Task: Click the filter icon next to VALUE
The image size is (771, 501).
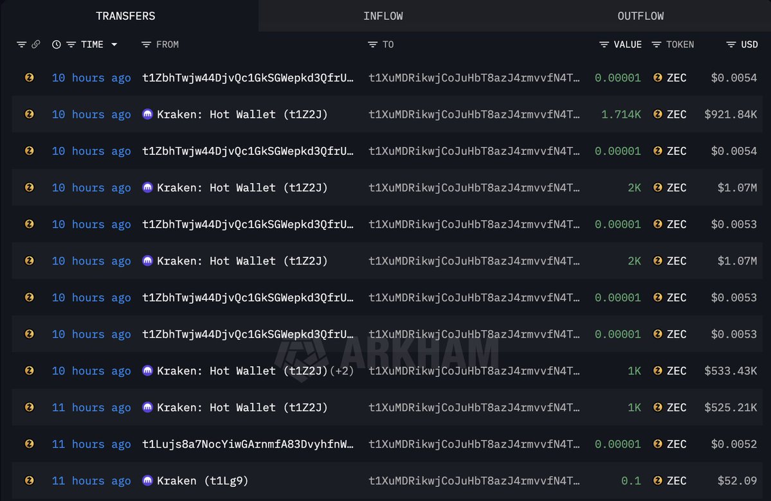Action: pos(604,44)
